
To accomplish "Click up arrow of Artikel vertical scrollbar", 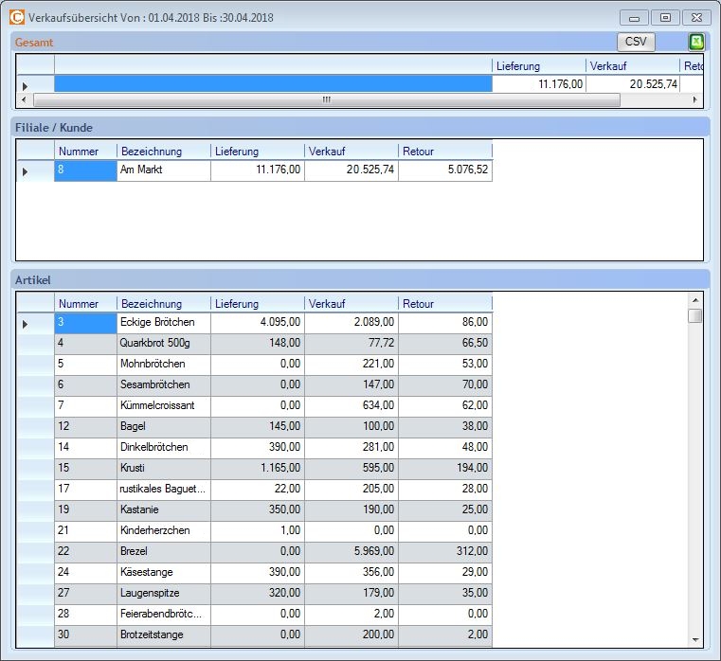I will coord(695,298).
